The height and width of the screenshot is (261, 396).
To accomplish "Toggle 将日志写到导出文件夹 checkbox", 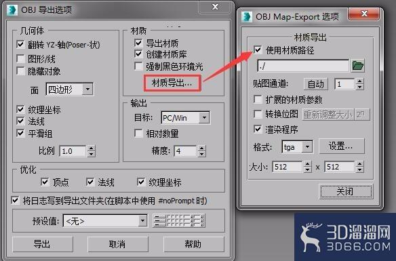I will coord(15,201).
